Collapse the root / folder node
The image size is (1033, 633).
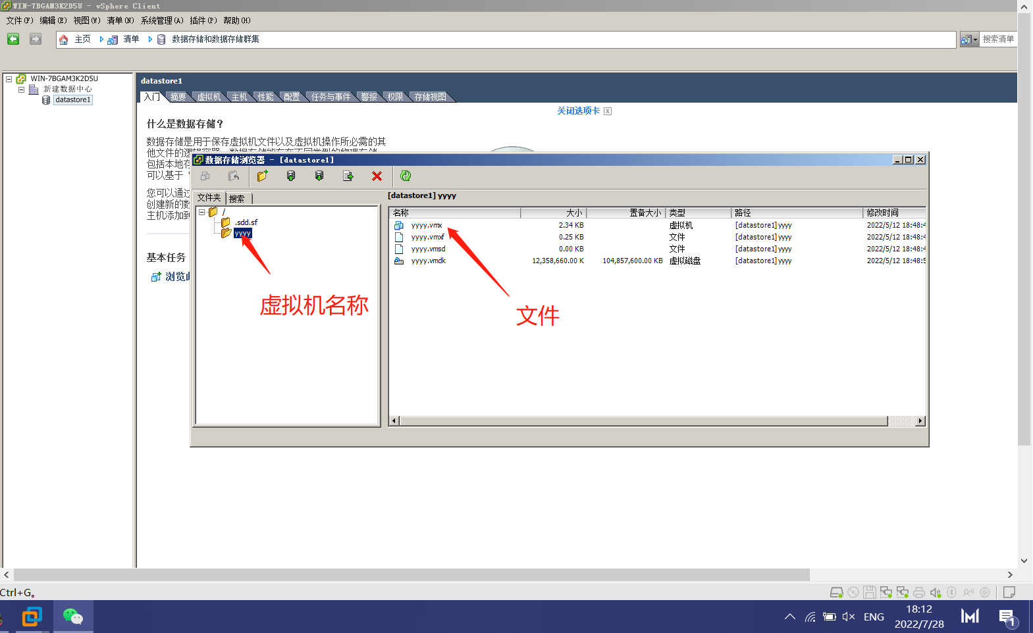(x=202, y=212)
